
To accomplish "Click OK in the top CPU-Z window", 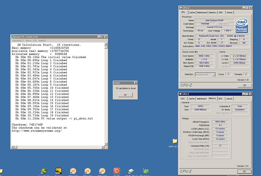I will click(245, 85).
